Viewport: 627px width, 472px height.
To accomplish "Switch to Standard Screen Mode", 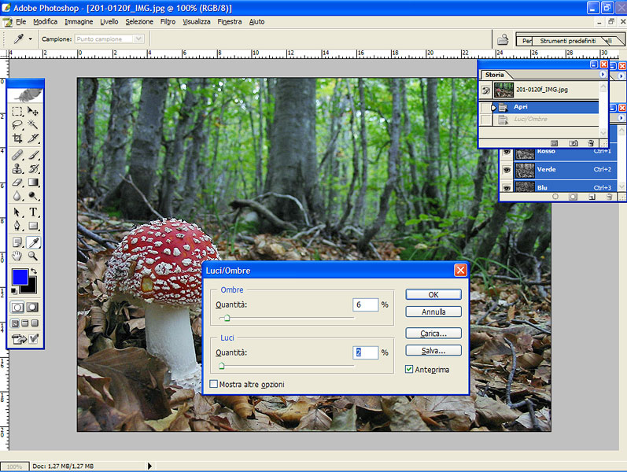I will point(15,323).
